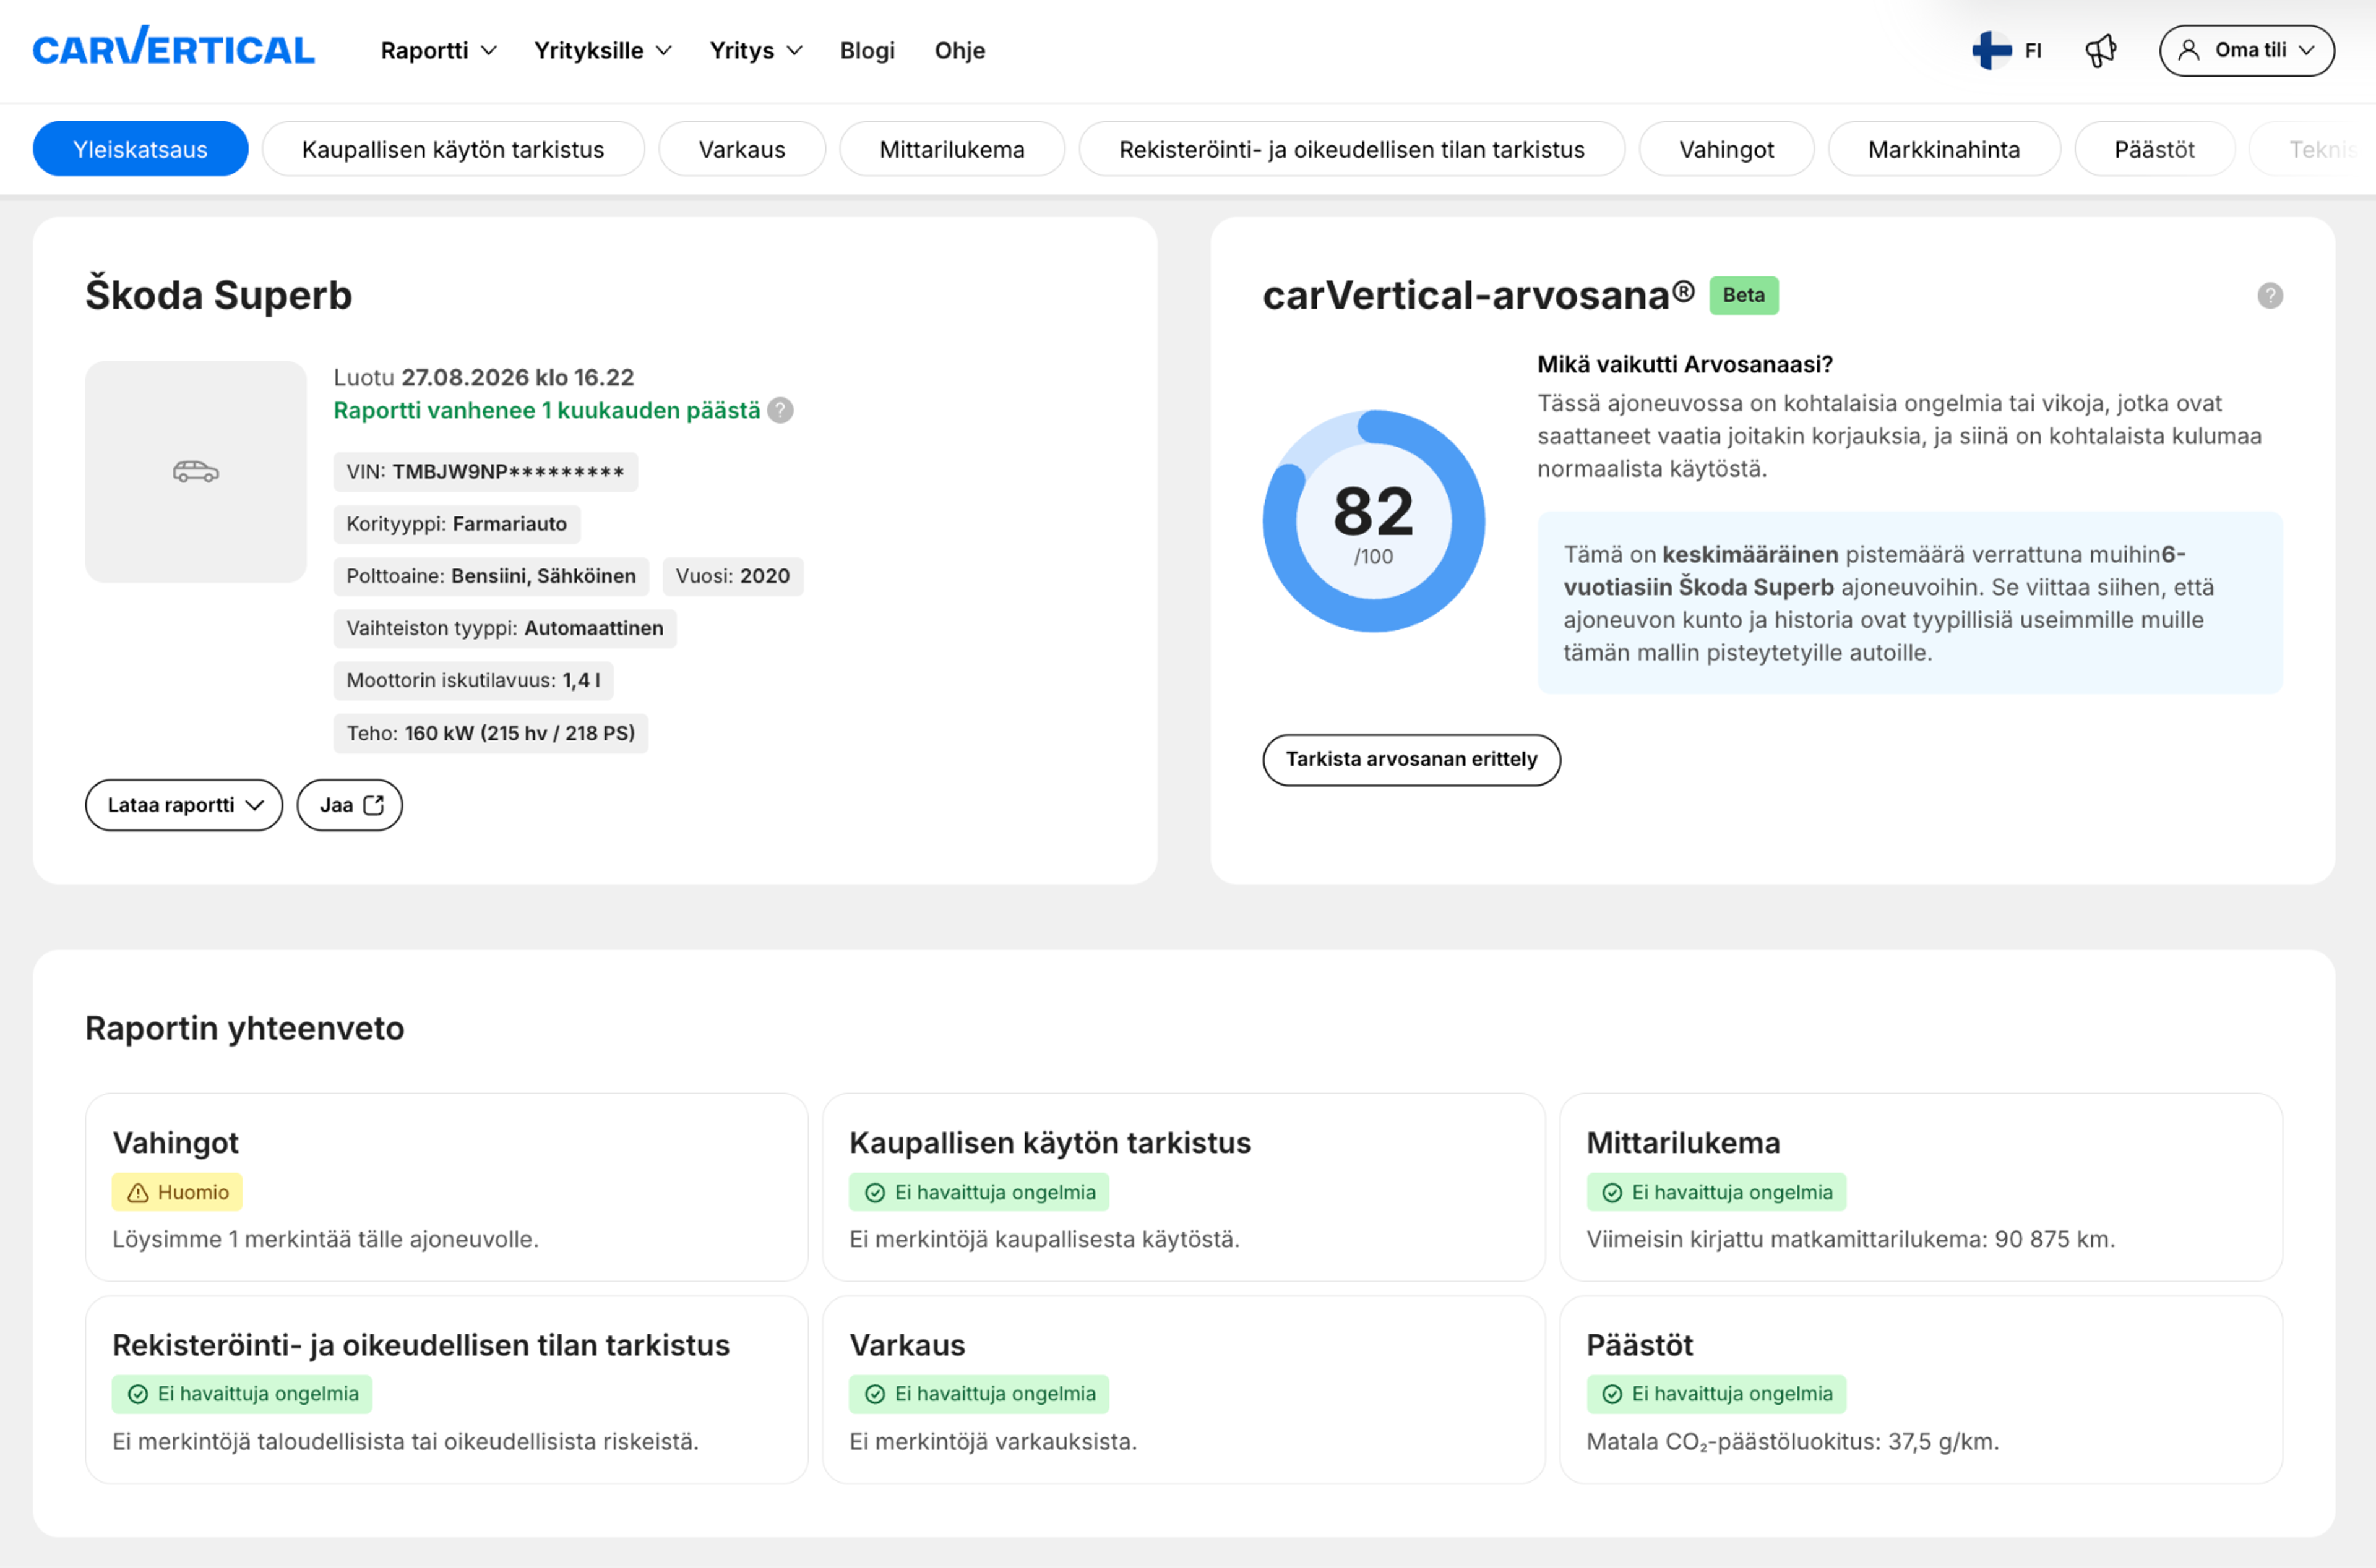The image size is (2376, 1568).
Task: Click the car placeholder thumbnail image
Action: coord(195,472)
